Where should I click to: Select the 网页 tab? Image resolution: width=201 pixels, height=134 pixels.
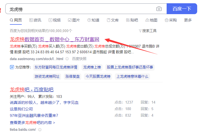[x=16, y=20]
